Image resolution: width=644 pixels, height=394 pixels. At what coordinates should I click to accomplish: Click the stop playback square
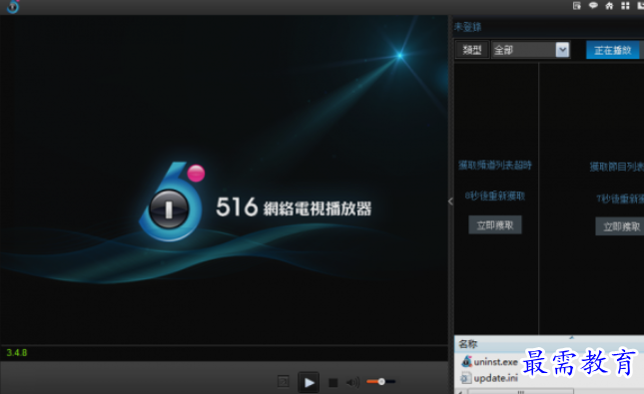point(333,383)
